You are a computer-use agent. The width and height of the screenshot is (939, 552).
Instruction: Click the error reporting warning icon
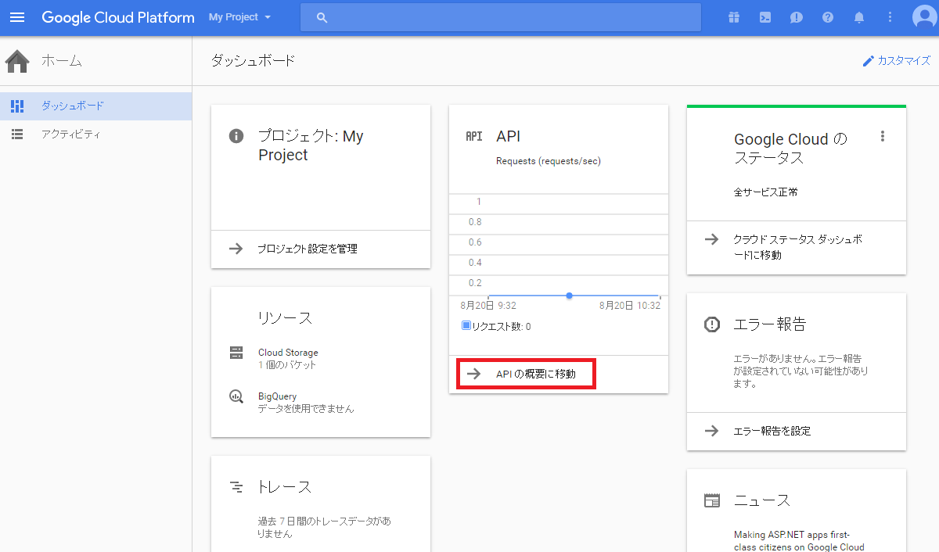(711, 324)
